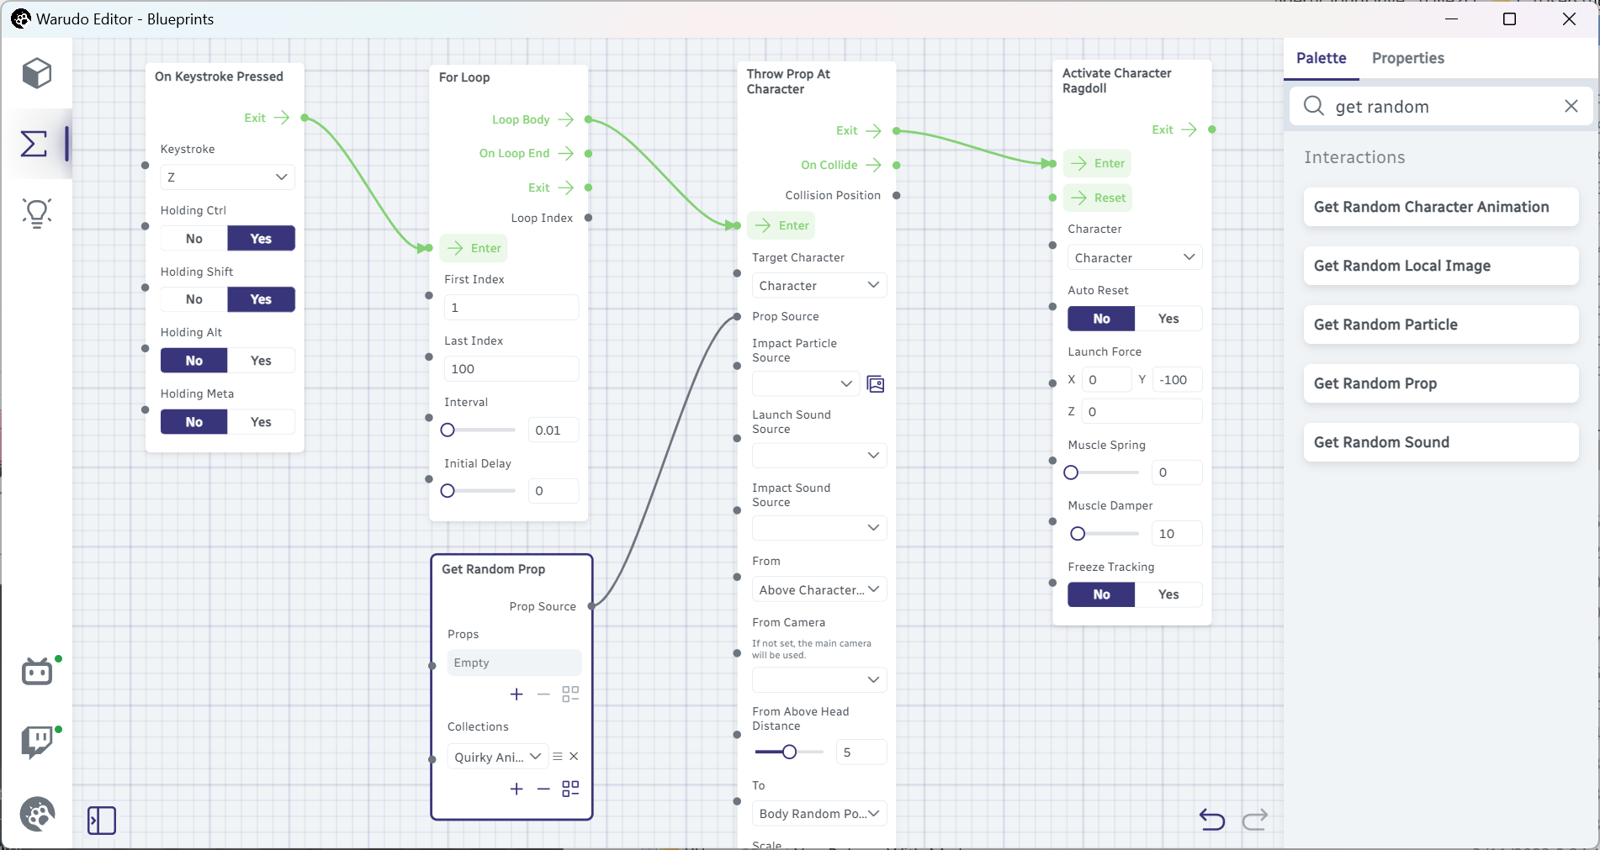1600x850 pixels.
Task: Click the empty Props list field
Action: [x=514, y=663]
